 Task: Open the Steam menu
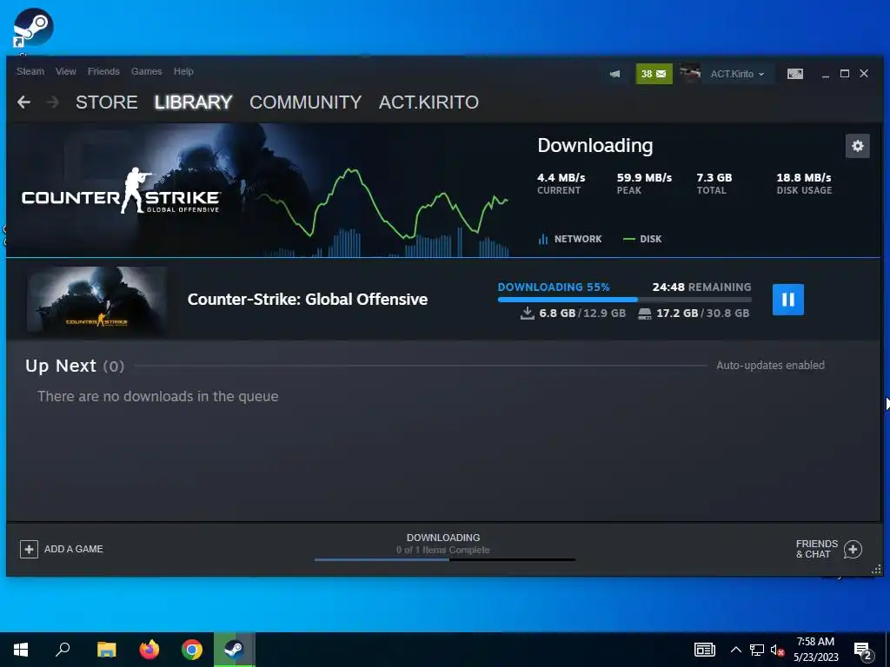pos(30,71)
